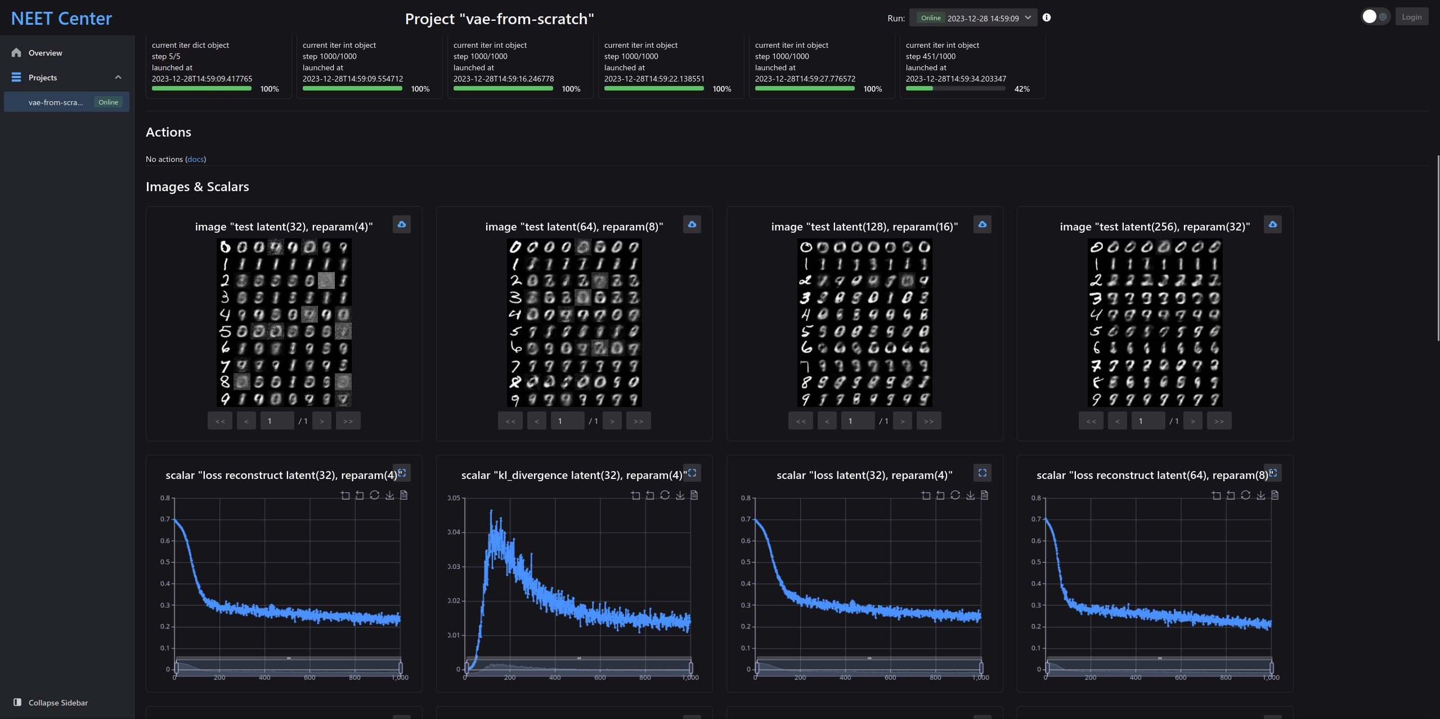Fullscreen the "kl_divergence latent(32)" scalar chart

(x=692, y=473)
